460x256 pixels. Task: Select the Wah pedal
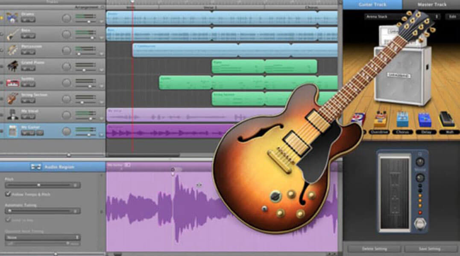446,119
